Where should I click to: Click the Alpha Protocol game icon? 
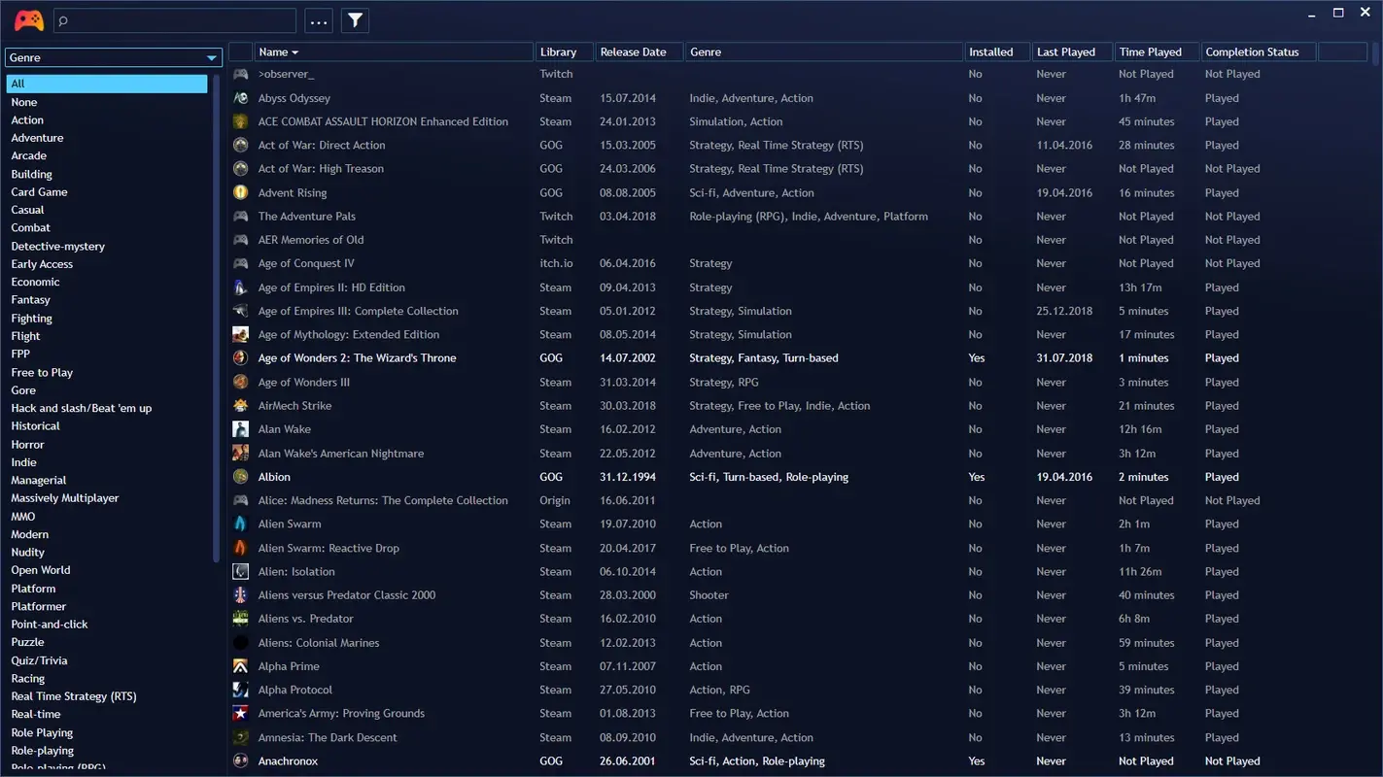[x=240, y=690]
